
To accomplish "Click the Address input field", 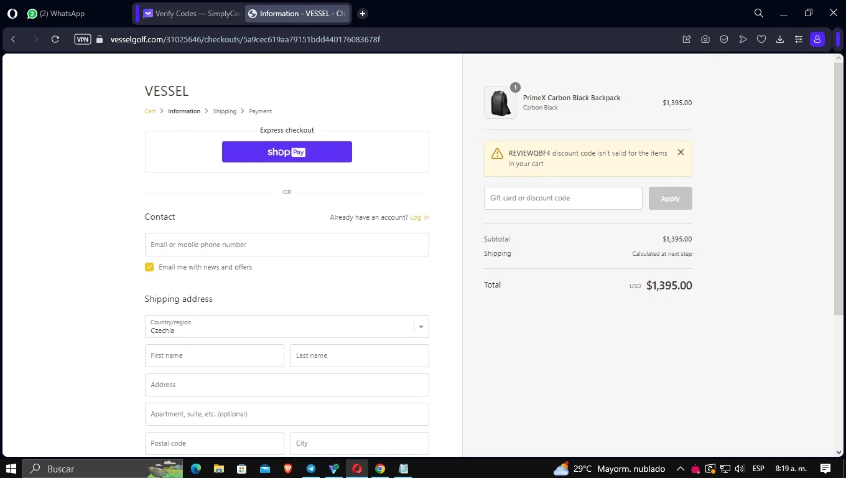I will pyautogui.click(x=287, y=385).
